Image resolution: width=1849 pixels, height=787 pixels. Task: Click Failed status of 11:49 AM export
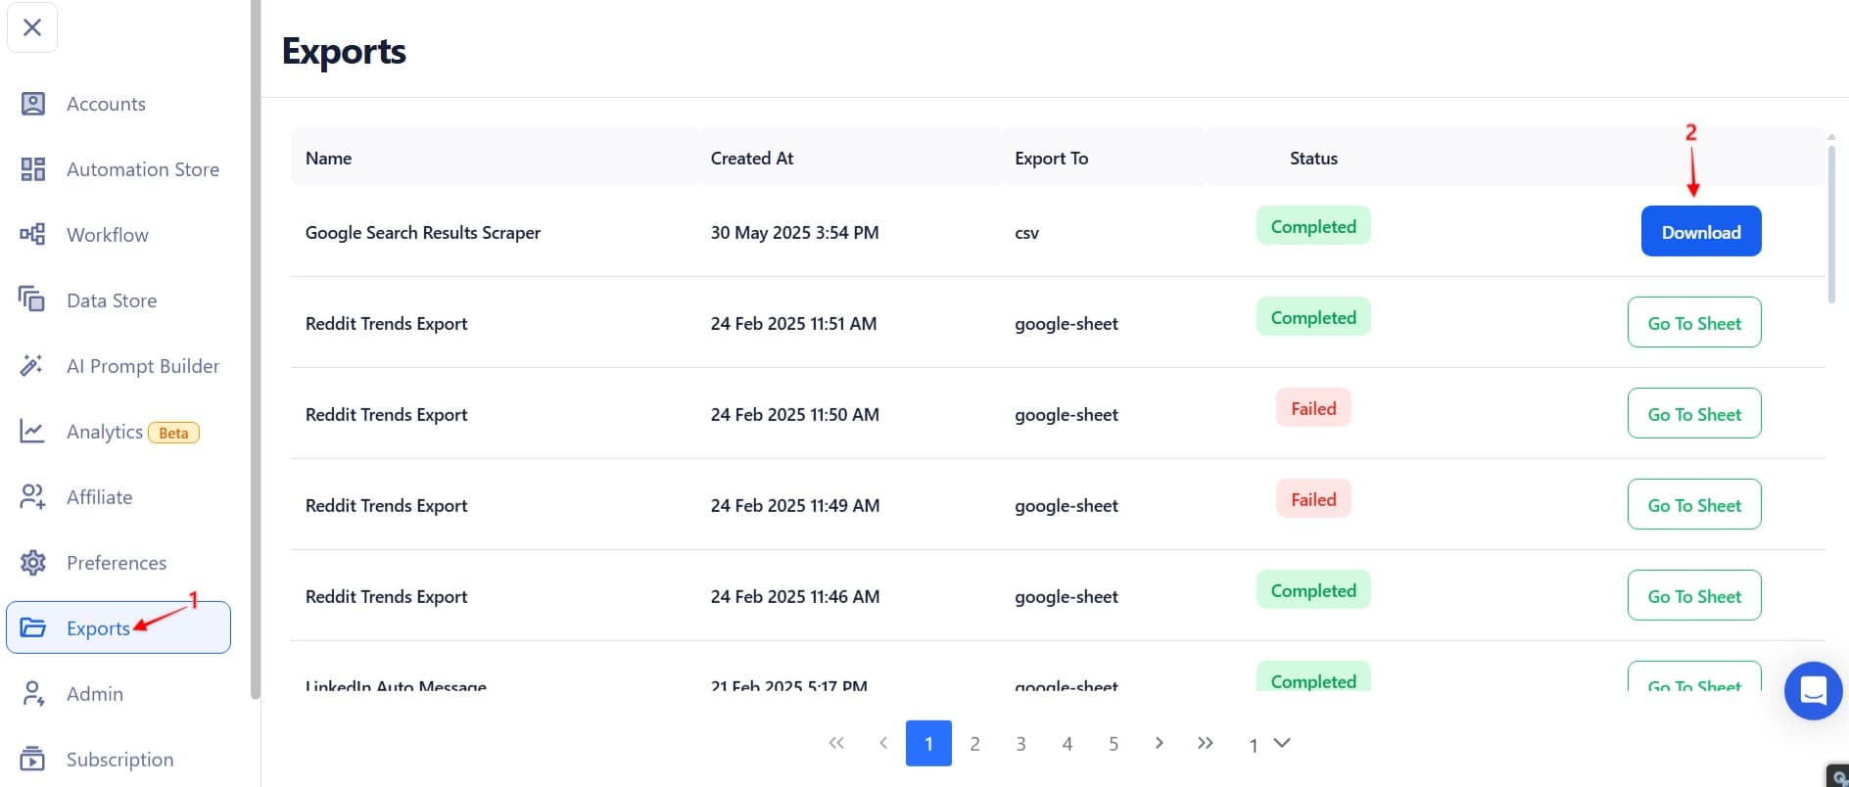pyautogui.click(x=1313, y=499)
